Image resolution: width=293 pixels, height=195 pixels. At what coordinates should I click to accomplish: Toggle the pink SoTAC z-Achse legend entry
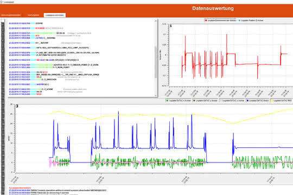point(232,101)
